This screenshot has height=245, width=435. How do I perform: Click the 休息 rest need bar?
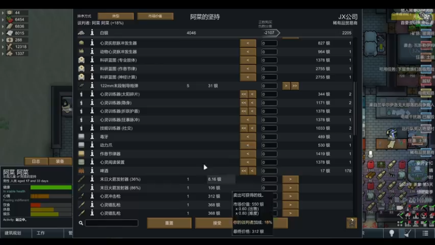pyautogui.click(x=51, y=210)
